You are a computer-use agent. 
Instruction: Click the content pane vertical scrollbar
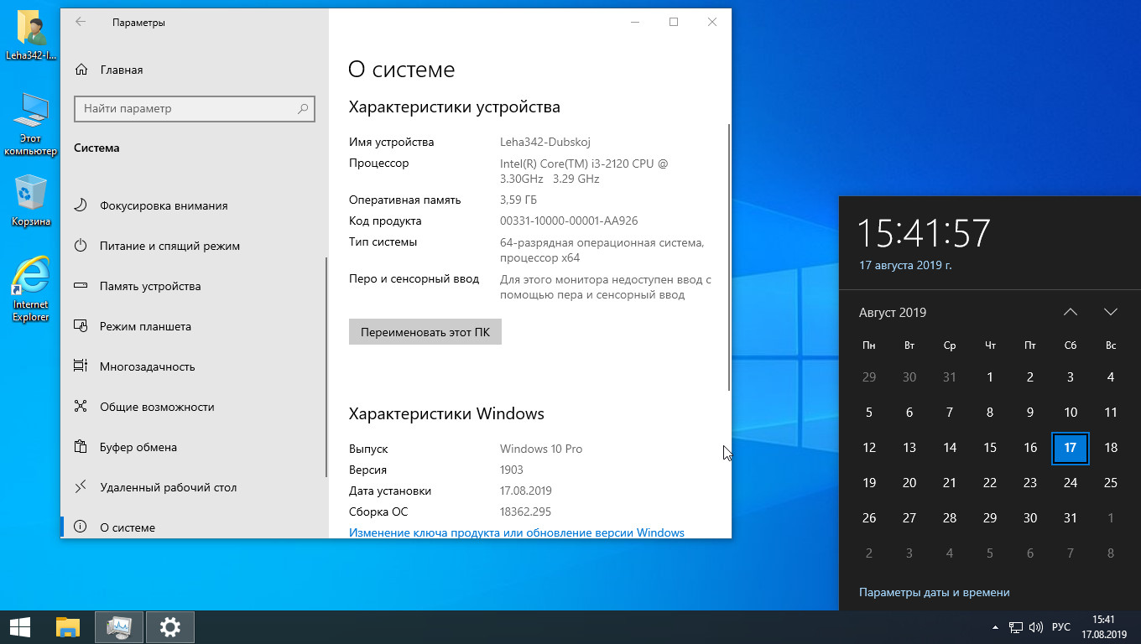(729, 257)
